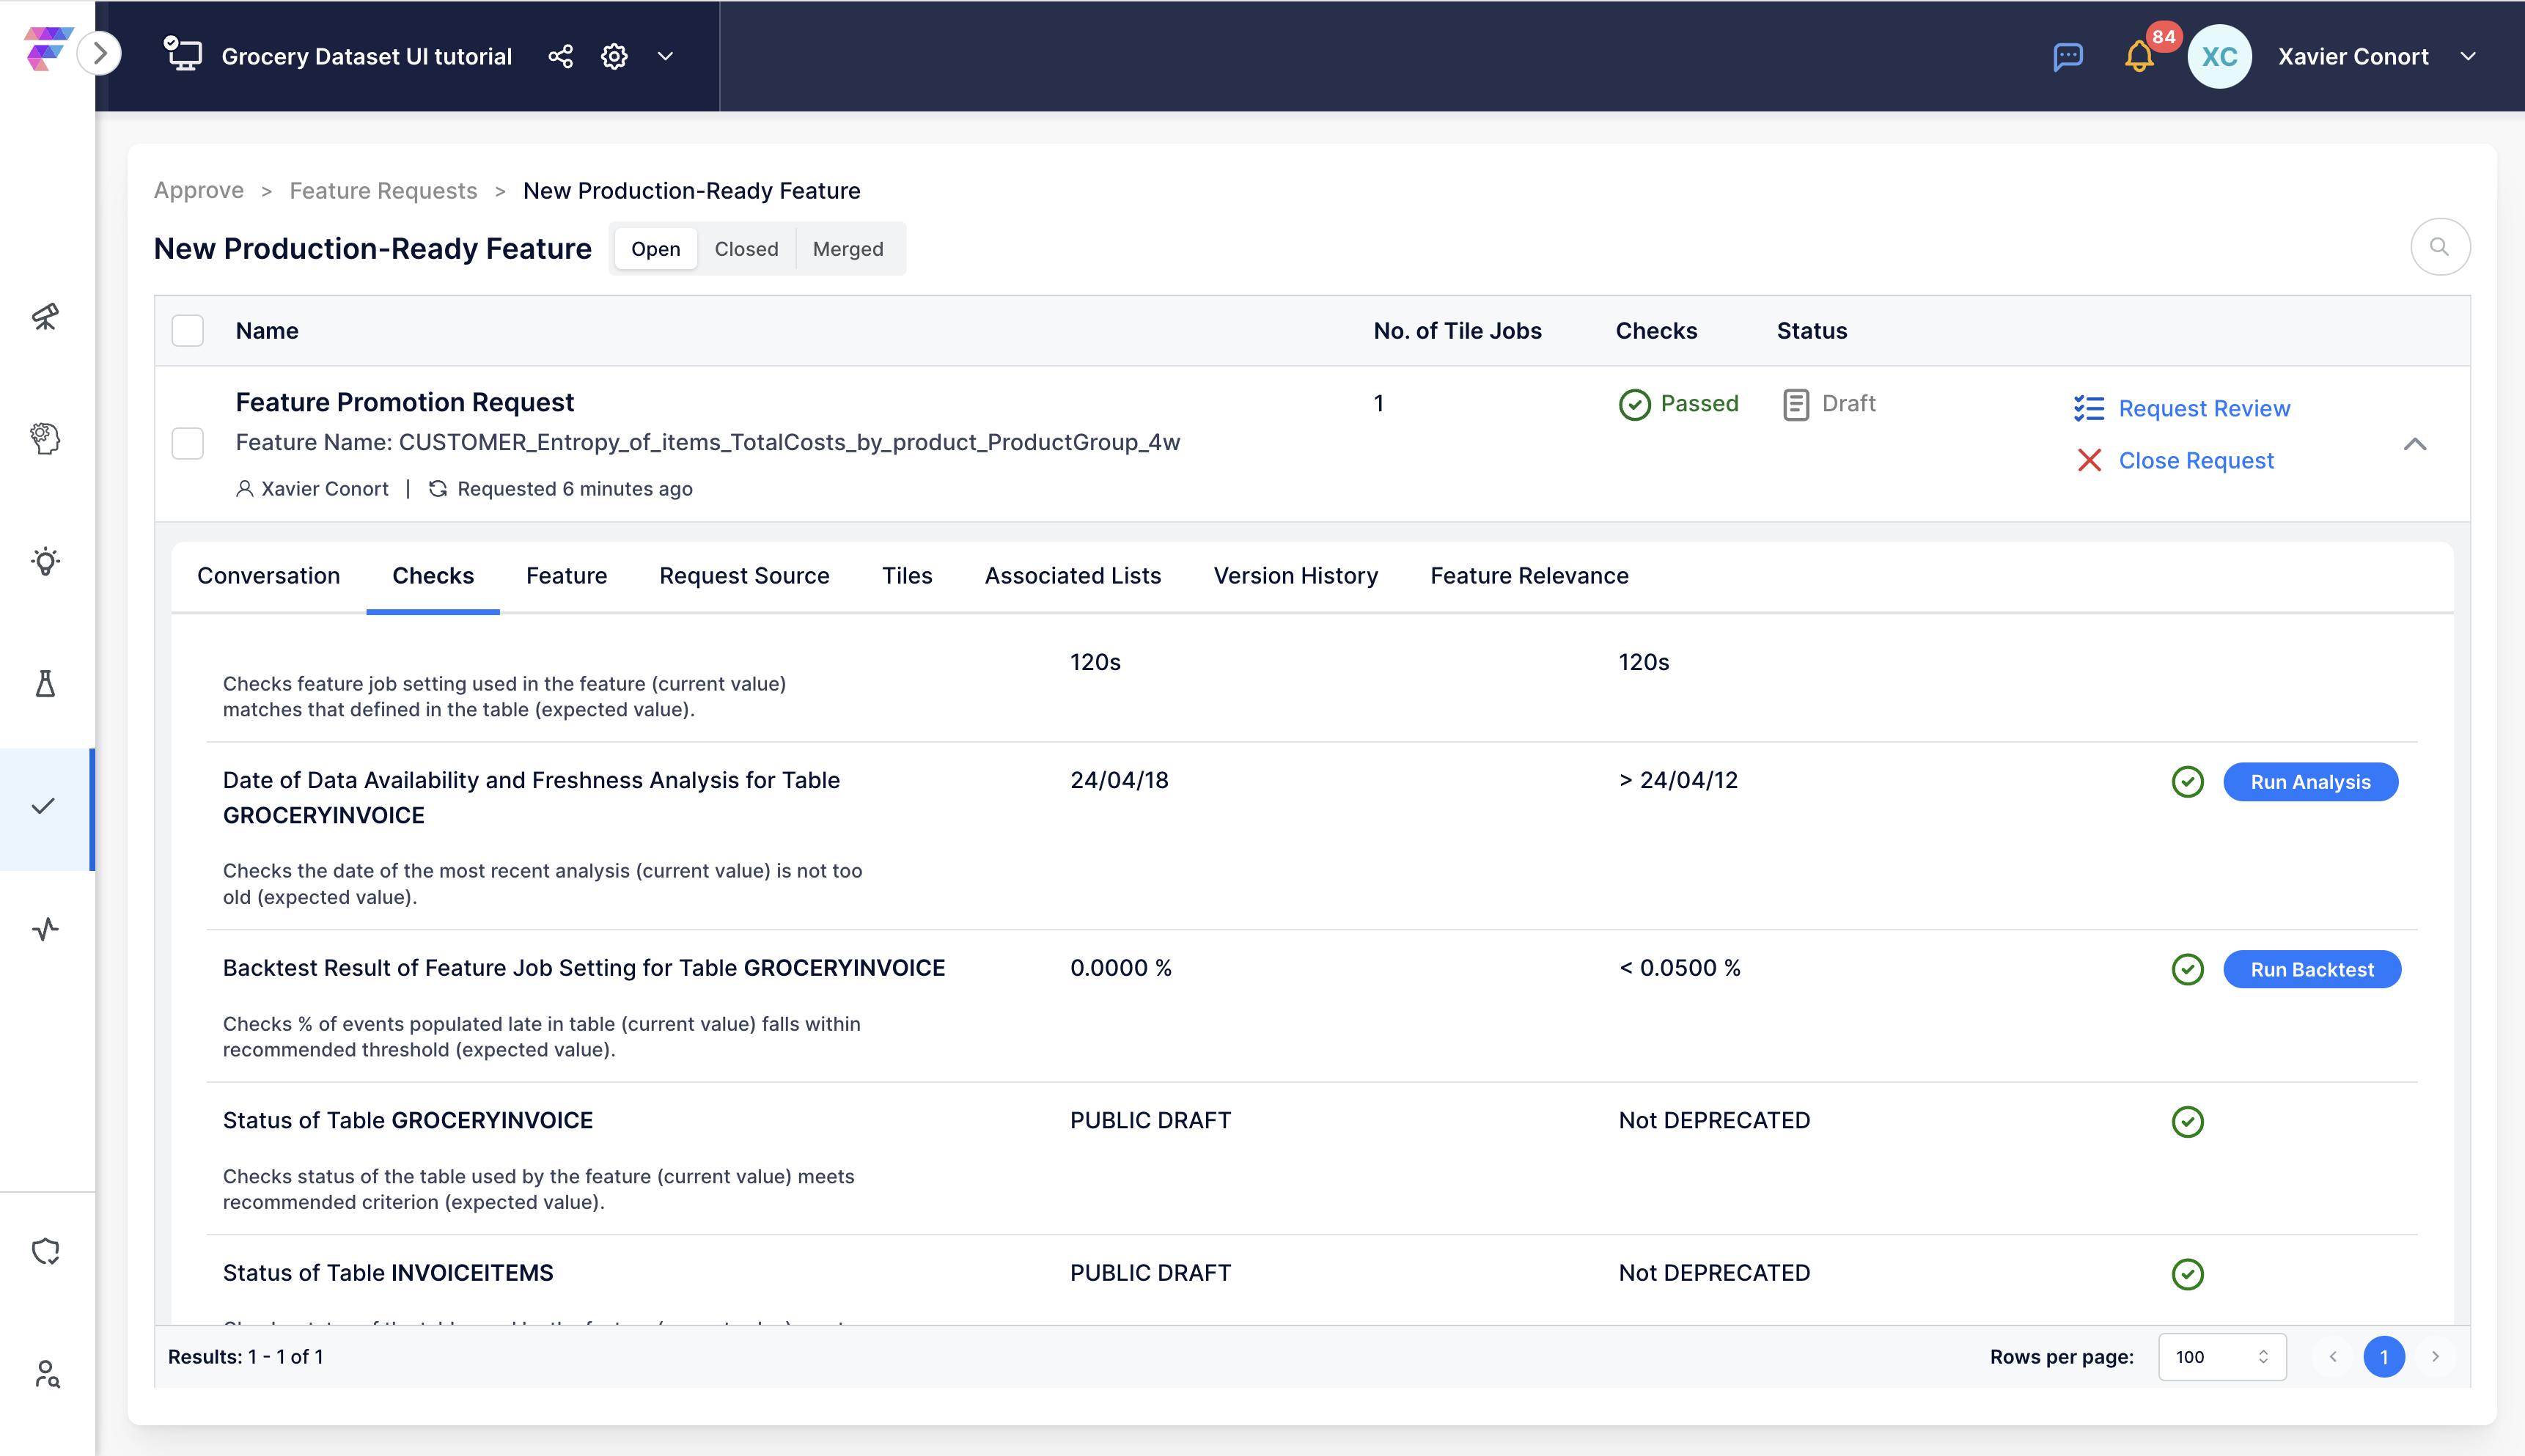Go to previous page arrow

[2333, 1357]
